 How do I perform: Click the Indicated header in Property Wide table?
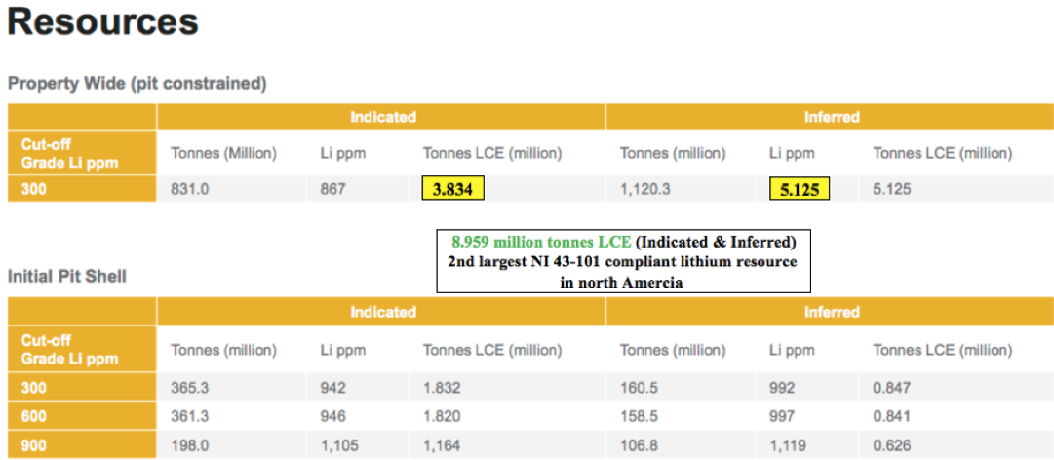click(382, 117)
